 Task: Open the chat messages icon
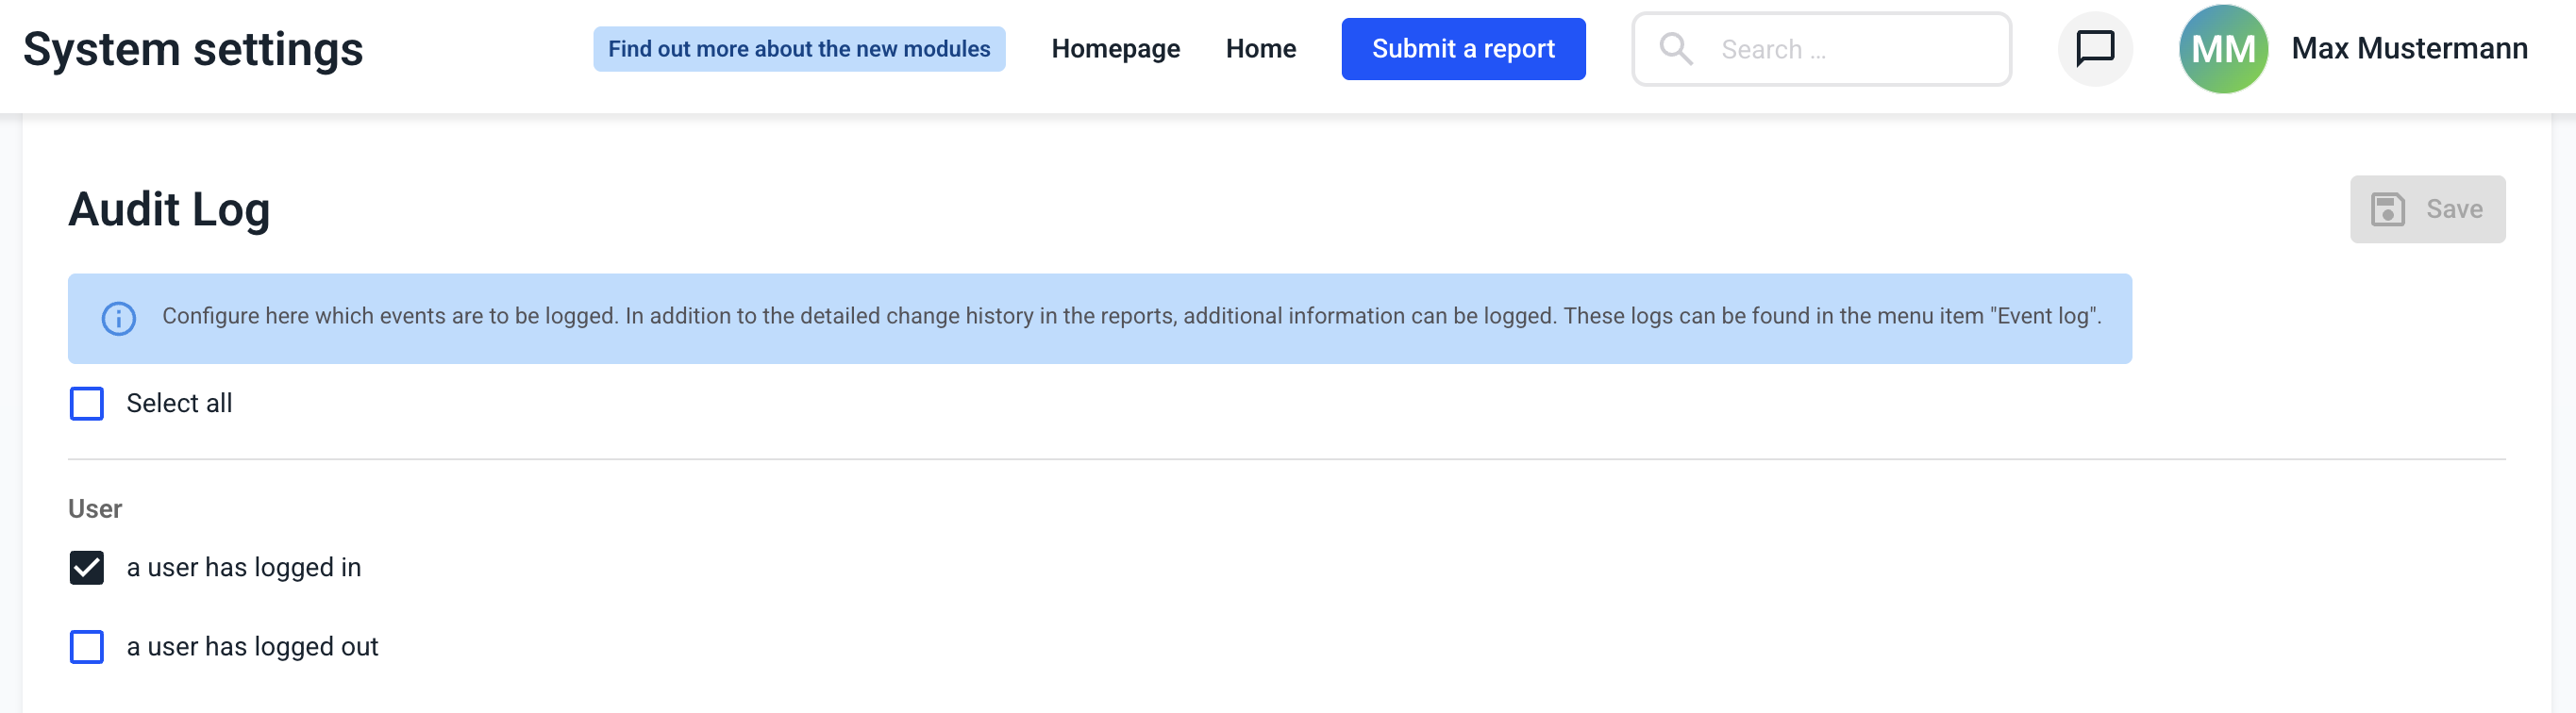coord(2094,49)
